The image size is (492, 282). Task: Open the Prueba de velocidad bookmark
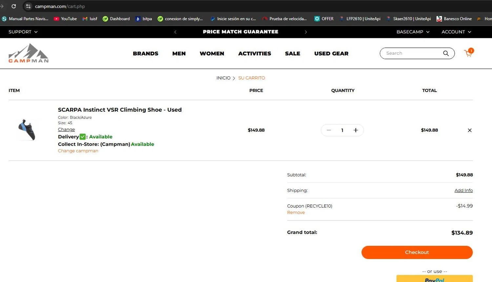tap(284, 19)
